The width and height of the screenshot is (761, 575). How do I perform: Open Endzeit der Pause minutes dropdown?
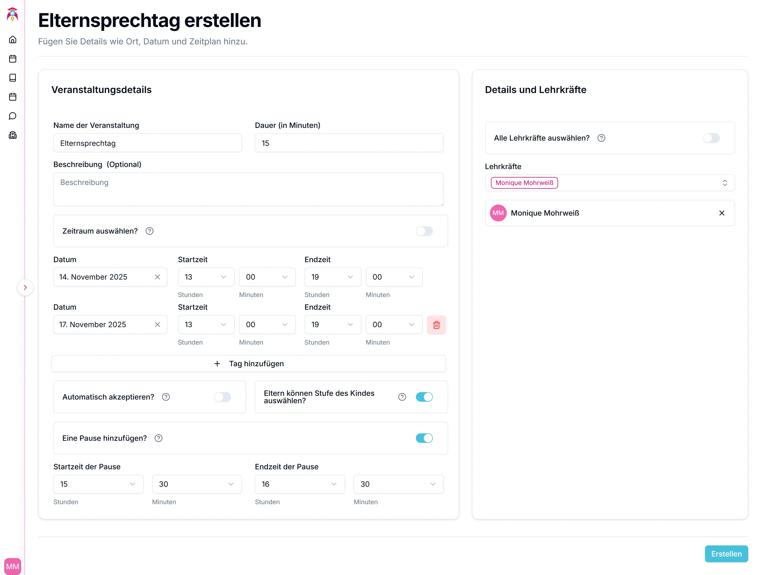[398, 484]
